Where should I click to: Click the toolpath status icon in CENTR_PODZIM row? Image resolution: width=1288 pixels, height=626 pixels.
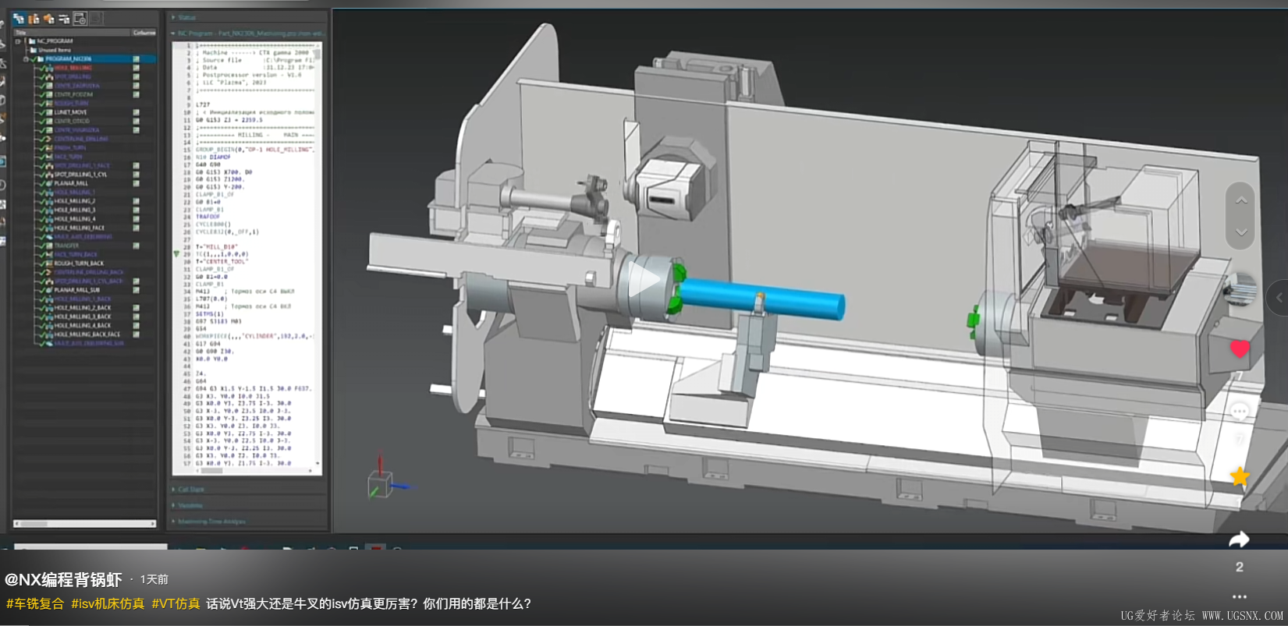(x=136, y=94)
